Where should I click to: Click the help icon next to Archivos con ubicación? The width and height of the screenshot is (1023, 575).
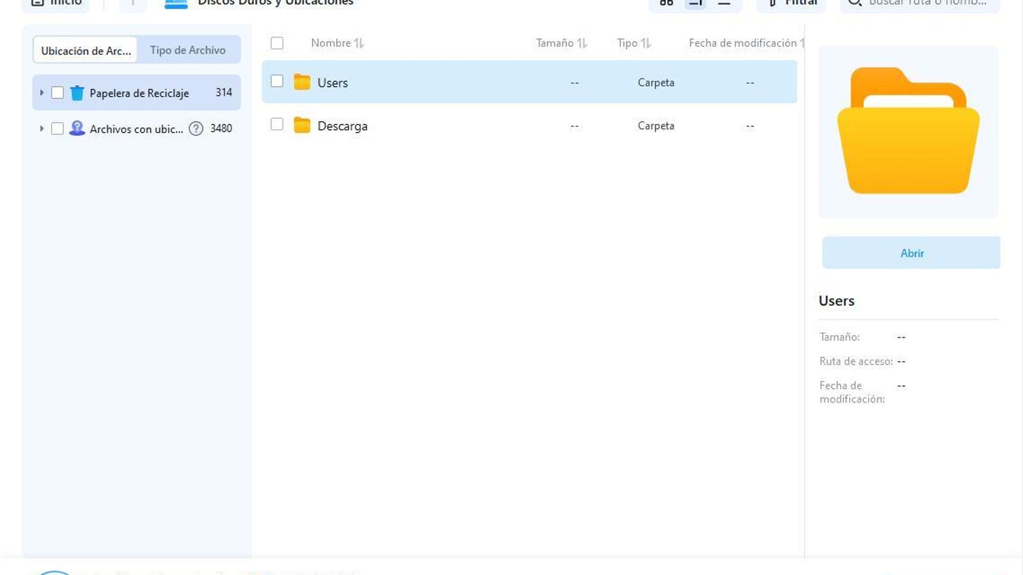coord(196,129)
